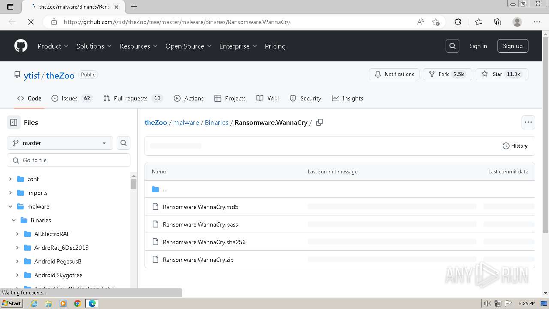Open the Projects tab
The height and width of the screenshot is (309, 549).
coord(230,98)
